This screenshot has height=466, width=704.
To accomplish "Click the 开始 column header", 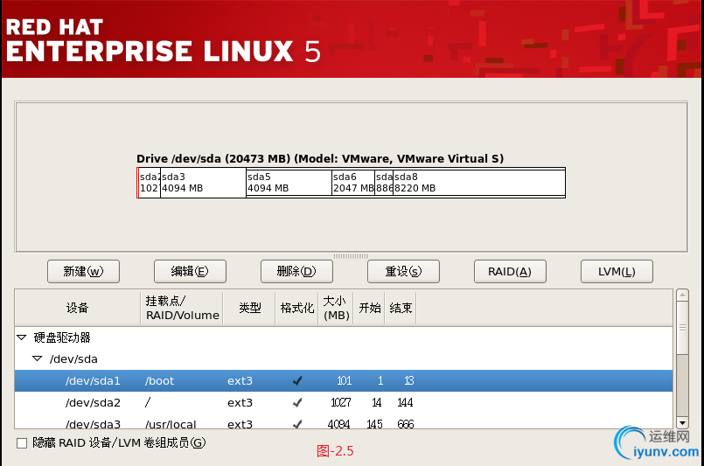I will coord(369,308).
